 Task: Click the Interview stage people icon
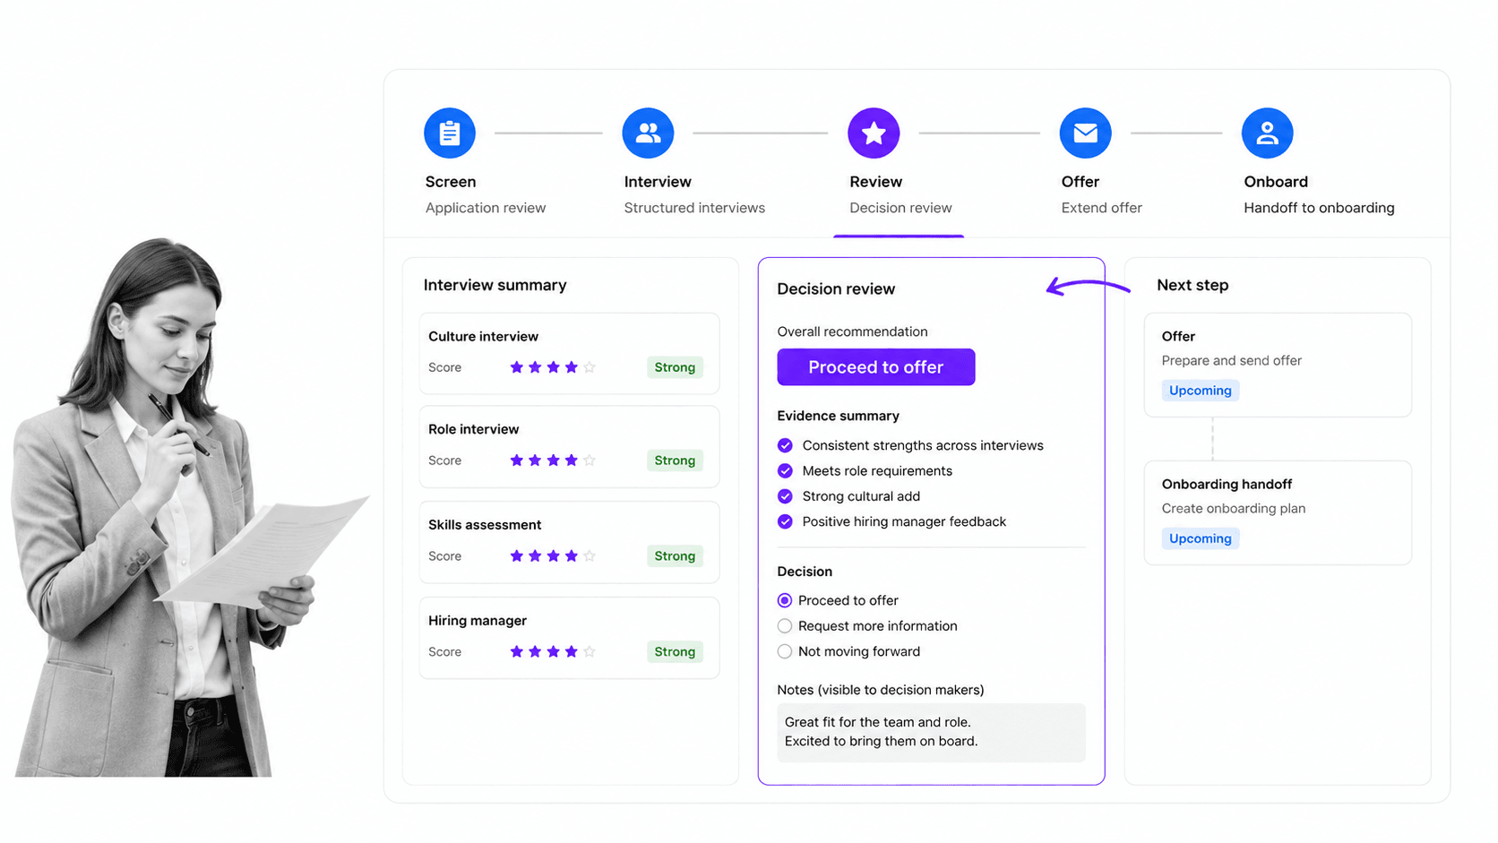point(648,133)
